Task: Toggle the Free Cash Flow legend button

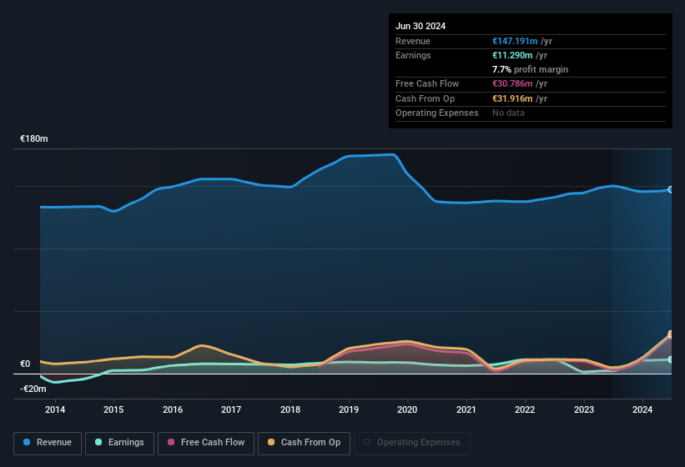Action: [206, 443]
